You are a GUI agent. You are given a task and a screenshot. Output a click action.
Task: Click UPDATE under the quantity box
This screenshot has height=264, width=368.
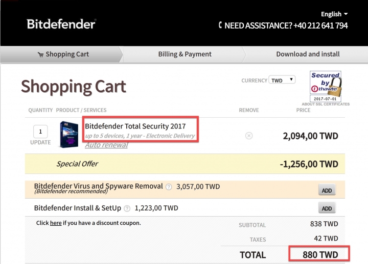40,142
